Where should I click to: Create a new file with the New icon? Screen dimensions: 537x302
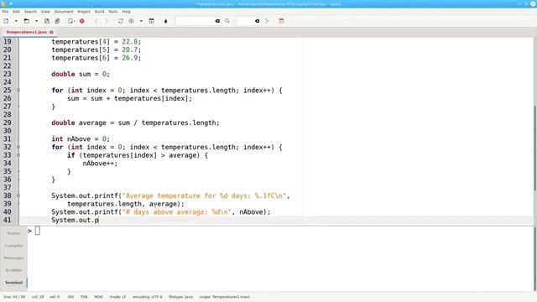pos(6,21)
